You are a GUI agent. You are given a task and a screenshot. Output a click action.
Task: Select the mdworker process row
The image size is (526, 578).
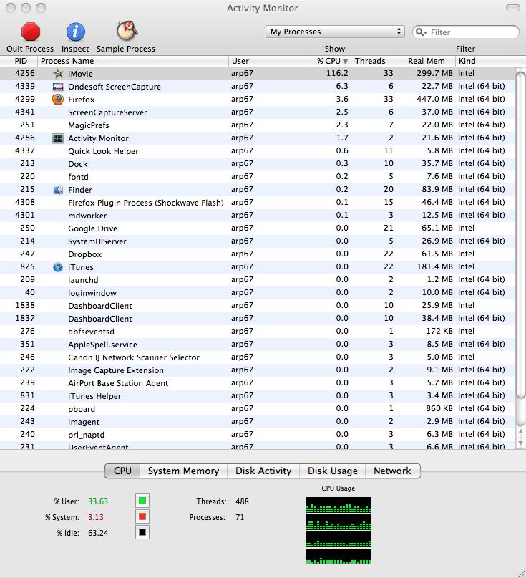pos(258,216)
